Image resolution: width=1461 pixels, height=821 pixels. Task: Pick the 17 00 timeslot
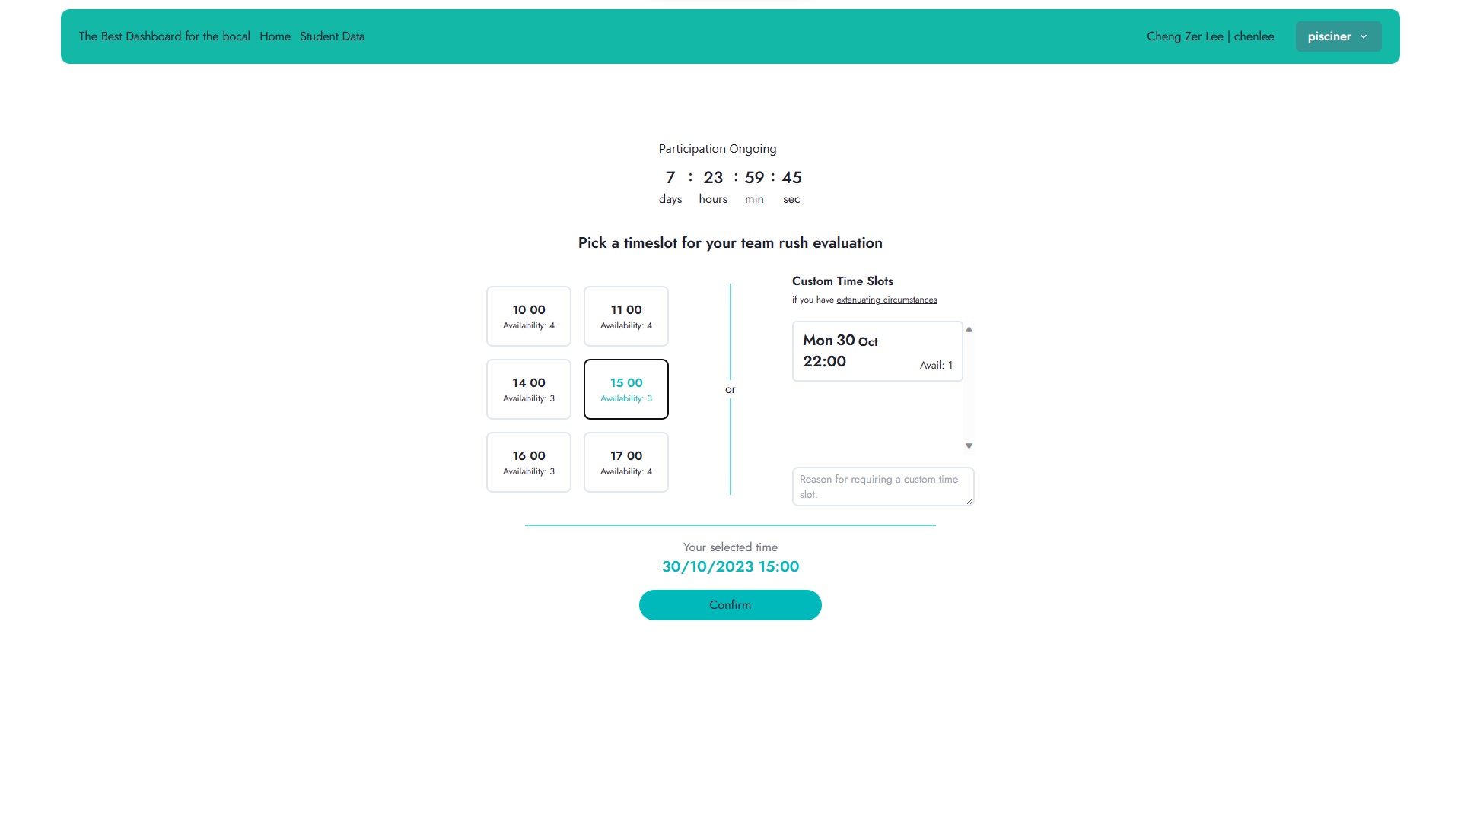(625, 462)
